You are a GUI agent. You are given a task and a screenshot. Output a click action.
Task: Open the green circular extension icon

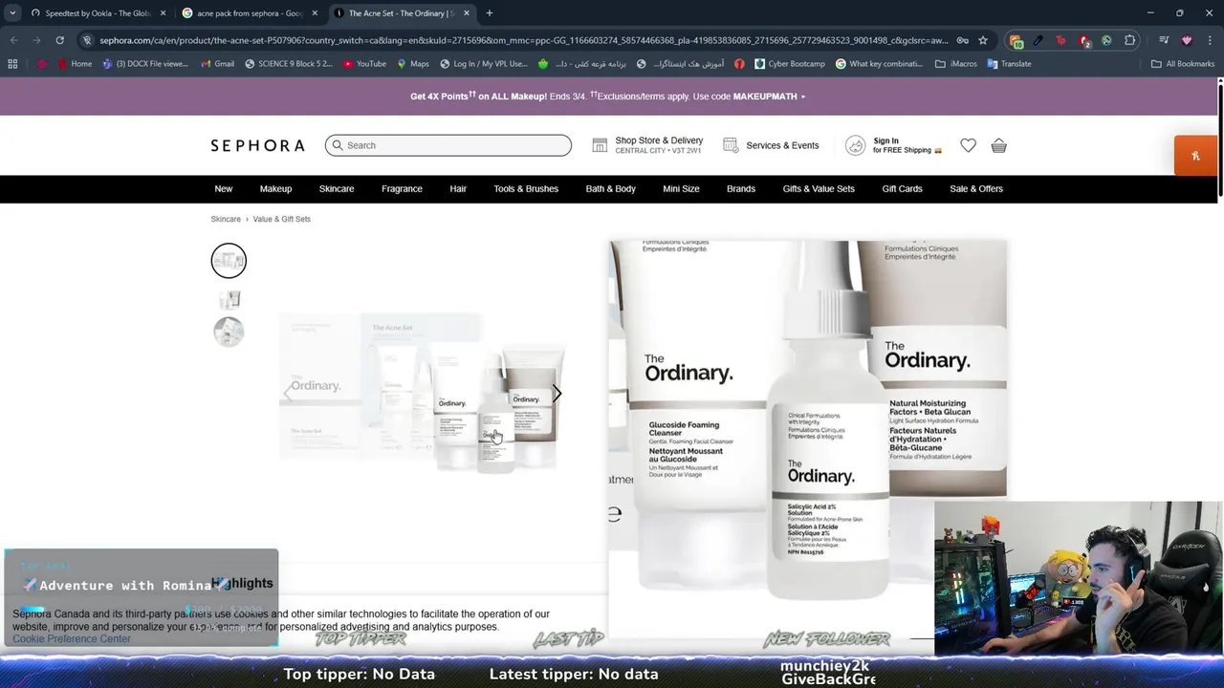pyautogui.click(x=1106, y=40)
